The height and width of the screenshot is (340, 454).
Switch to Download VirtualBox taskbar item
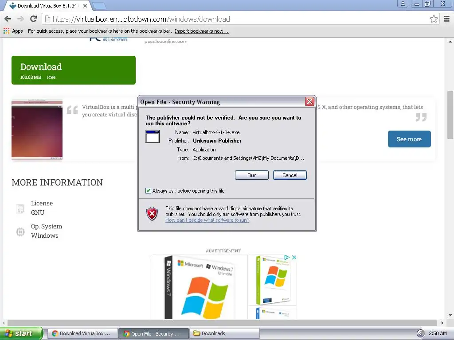82,333
